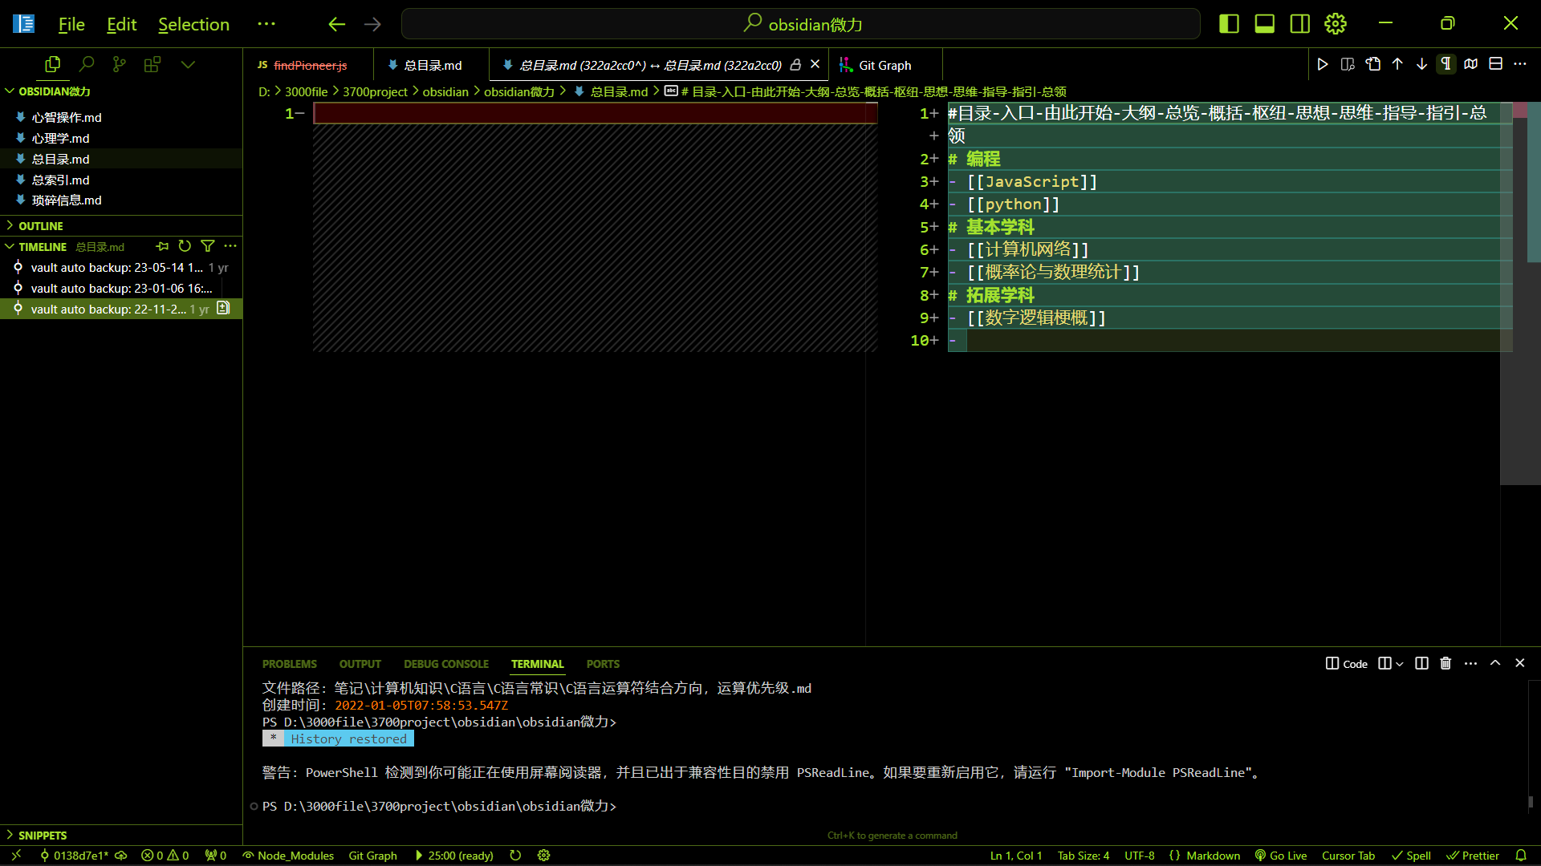Image resolution: width=1541 pixels, height=866 pixels.
Task: Expand the SNIPPETS section
Action: (42, 836)
